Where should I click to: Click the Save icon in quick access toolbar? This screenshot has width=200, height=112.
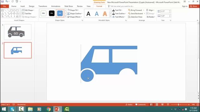[x=2, y=2]
